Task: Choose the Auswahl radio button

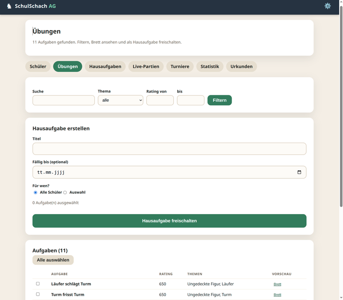Action: [65, 193]
